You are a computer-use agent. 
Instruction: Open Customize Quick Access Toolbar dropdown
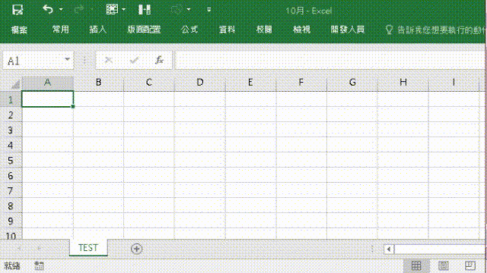[x=208, y=10]
